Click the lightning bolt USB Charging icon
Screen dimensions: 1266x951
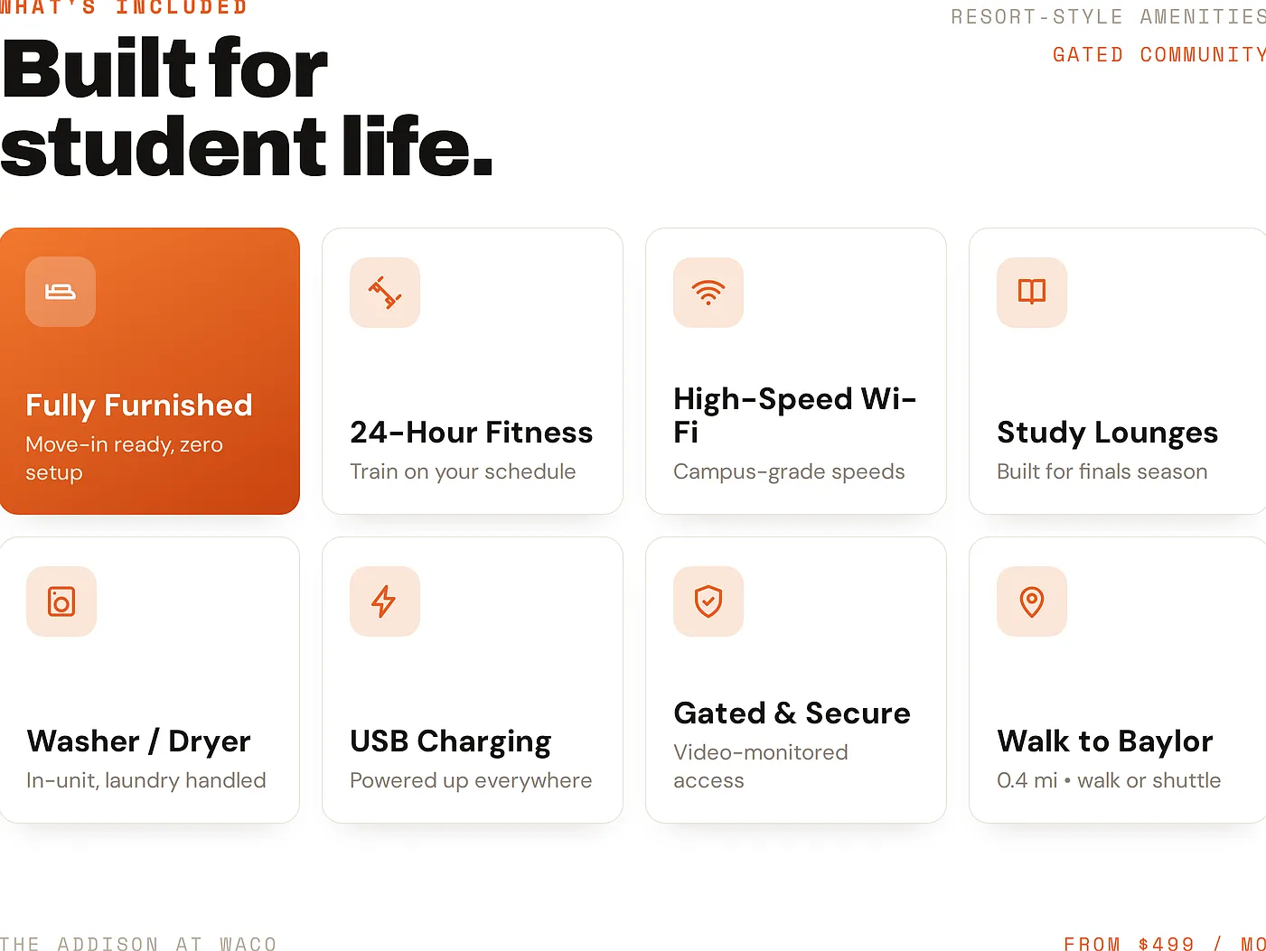click(x=384, y=601)
